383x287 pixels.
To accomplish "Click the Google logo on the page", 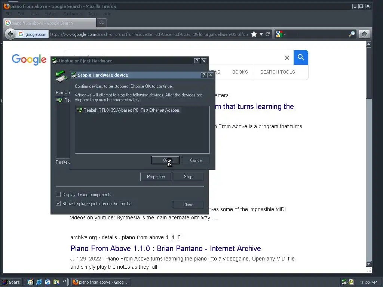I will tap(29, 59).
